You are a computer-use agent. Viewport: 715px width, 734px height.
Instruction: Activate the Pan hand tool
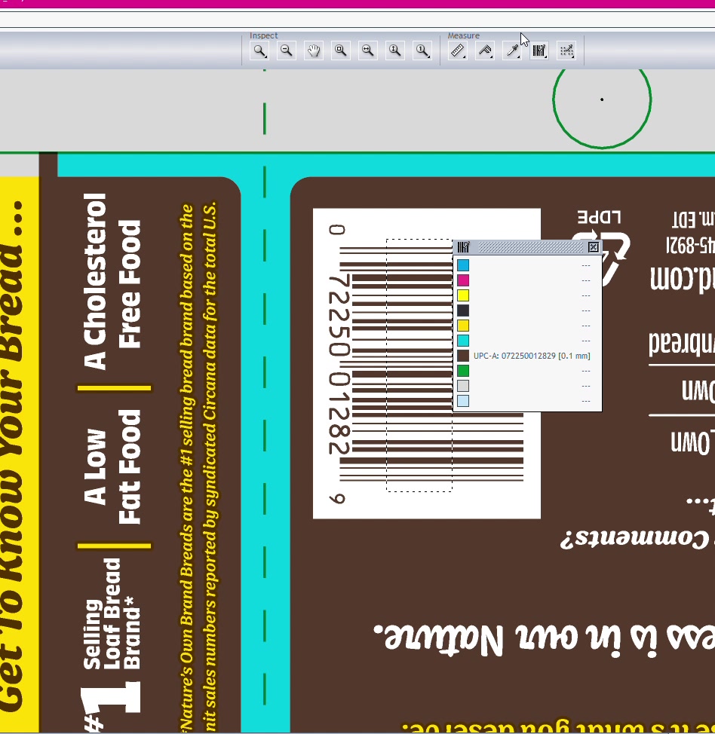(x=314, y=50)
